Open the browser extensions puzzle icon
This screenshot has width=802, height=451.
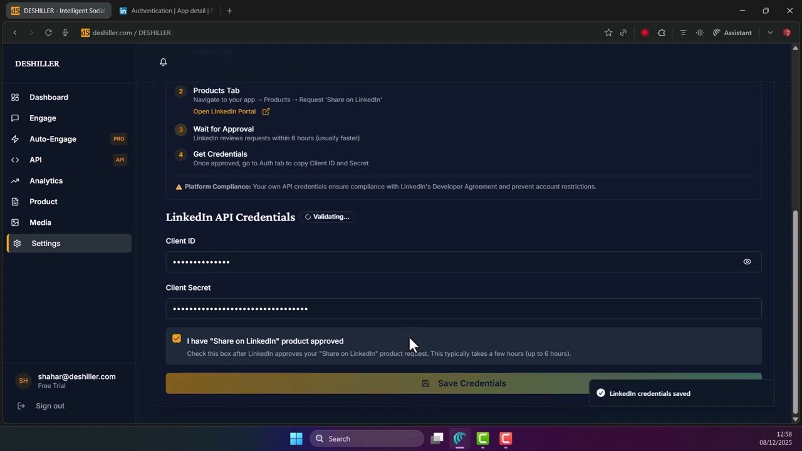point(662,33)
